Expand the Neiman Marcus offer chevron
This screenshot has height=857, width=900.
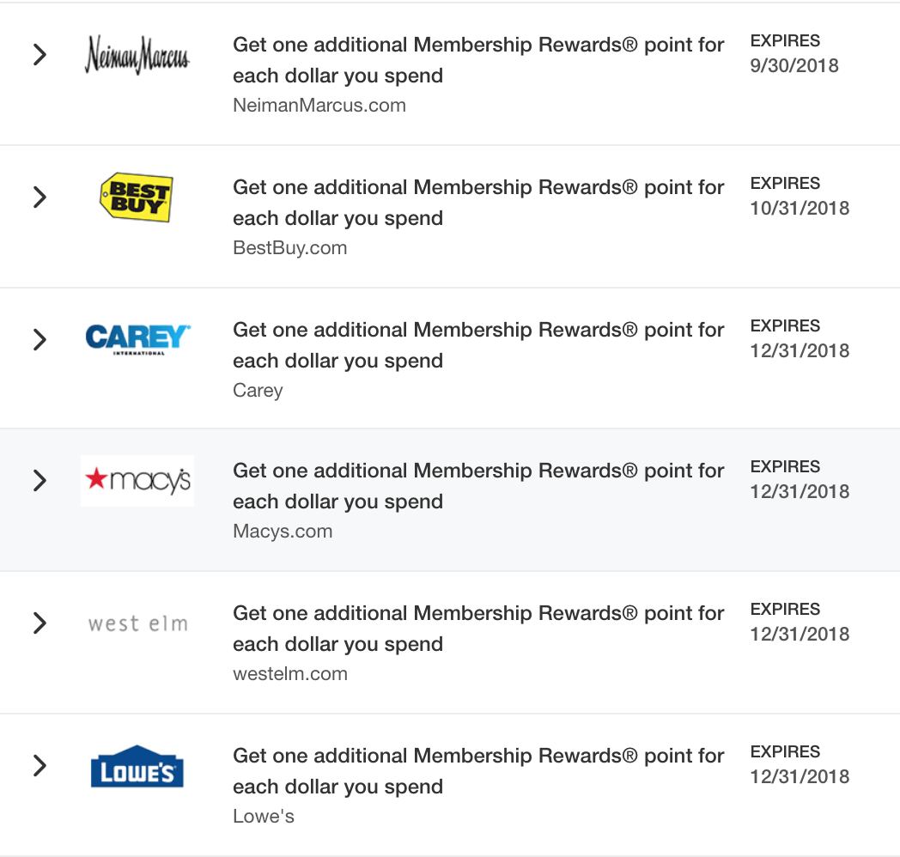(40, 55)
